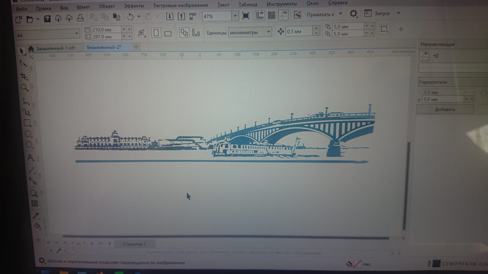The image size is (488, 274).
Task: Select the Text tool
Action: 30,158
